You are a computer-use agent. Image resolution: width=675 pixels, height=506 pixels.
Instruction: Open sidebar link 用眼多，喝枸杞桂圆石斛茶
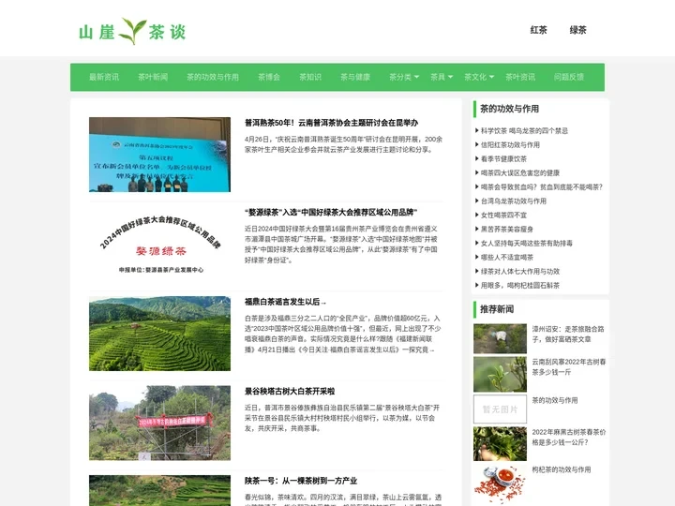(x=520, y=285)
